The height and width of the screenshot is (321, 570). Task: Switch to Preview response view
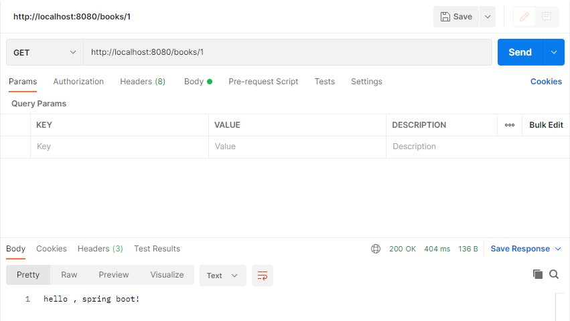point(114,275)
